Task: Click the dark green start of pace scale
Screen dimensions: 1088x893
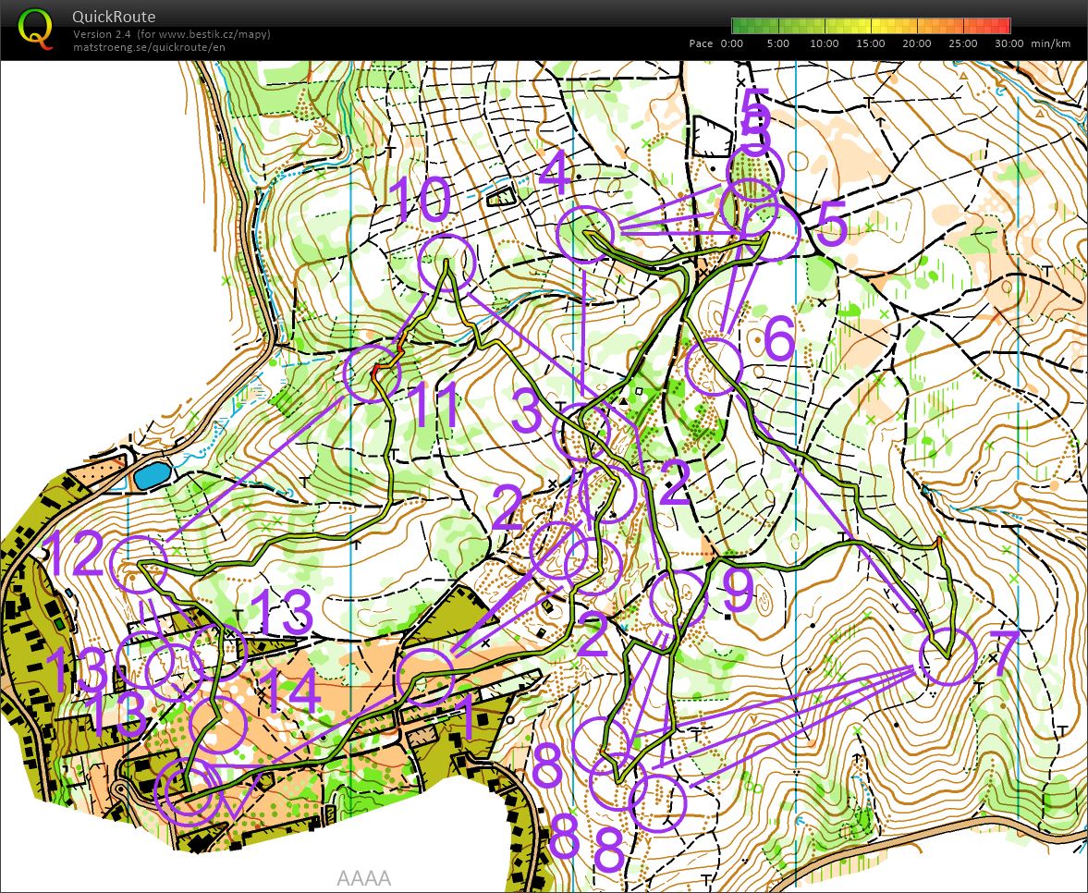Action: tap(739, 26)
